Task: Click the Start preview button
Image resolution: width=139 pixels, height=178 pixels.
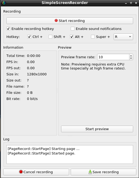Action: tap(97, 129)
